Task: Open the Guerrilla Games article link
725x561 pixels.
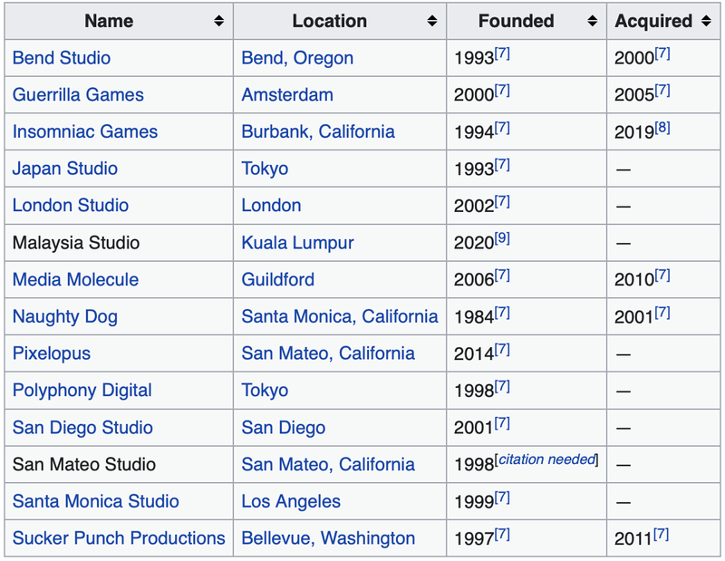Action: coord(78,95)
